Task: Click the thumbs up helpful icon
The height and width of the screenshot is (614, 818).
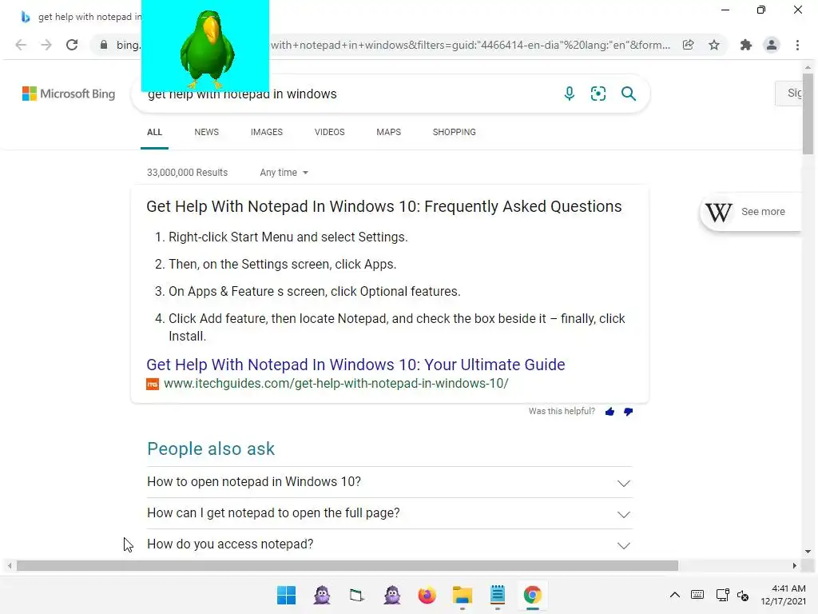Action: click(610, 412)
